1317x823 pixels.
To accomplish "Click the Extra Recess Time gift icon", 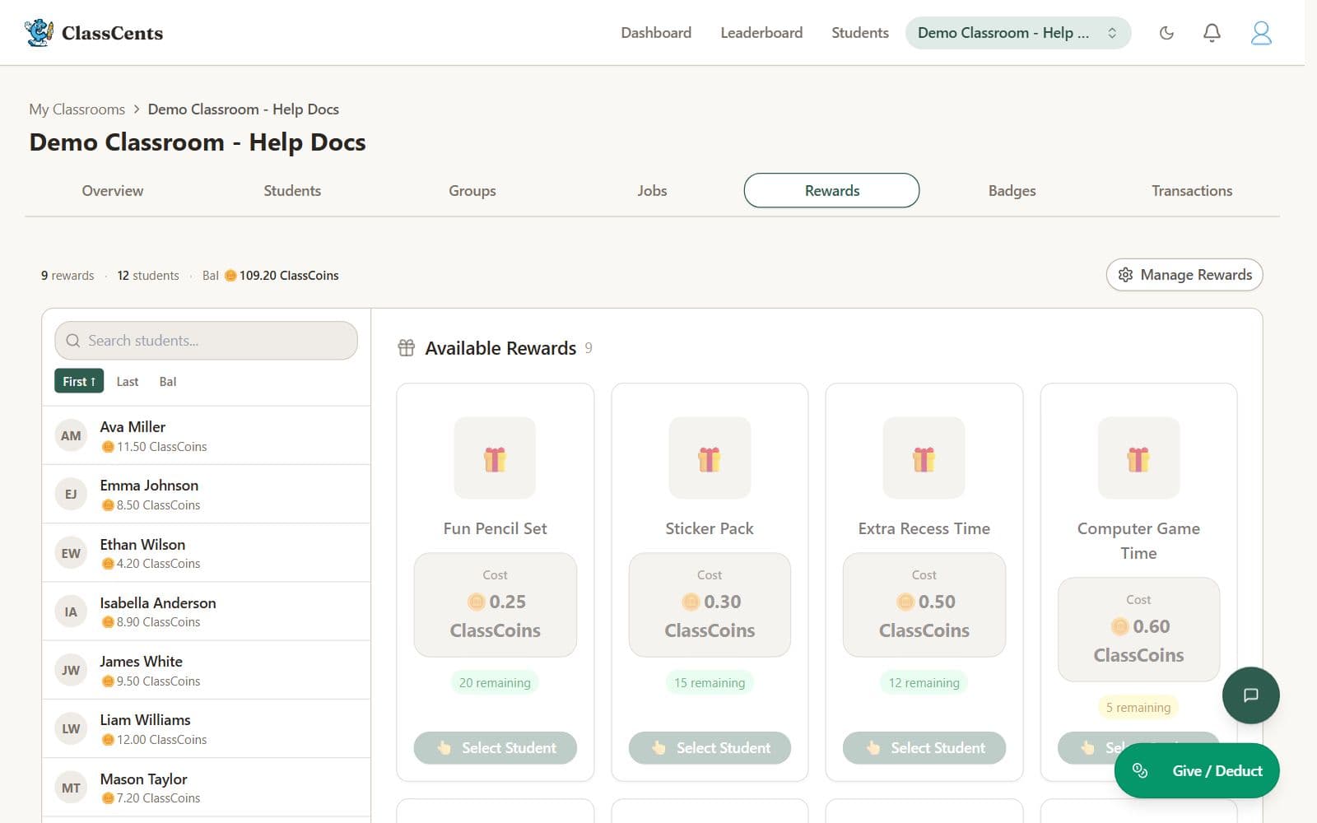I will (x=924, y=458).
